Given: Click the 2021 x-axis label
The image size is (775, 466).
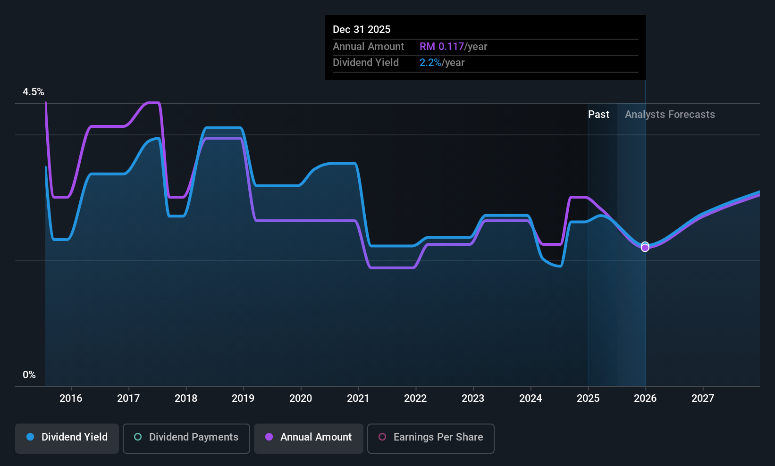Looking at the screenshot, I should 358,398.
